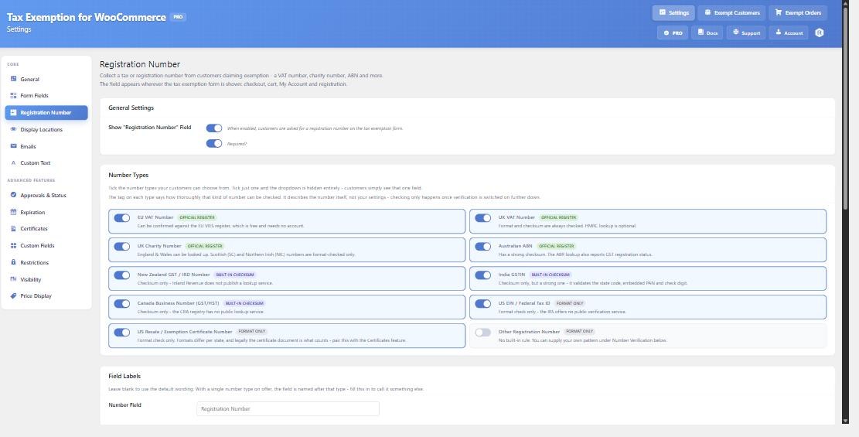Image resolution: width=859 pixels, height=437 pixels.
Task: Click the Account person icon
Action: pyautogui.click(x=779, y=32)
